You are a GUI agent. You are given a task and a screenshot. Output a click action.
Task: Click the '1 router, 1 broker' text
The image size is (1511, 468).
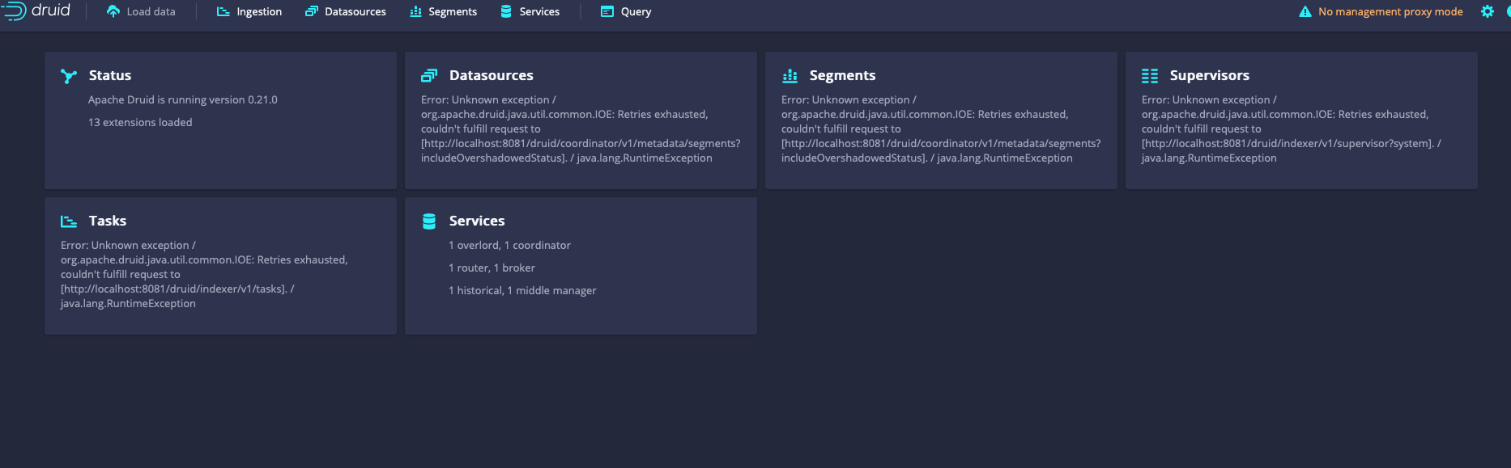click(492, 268)
